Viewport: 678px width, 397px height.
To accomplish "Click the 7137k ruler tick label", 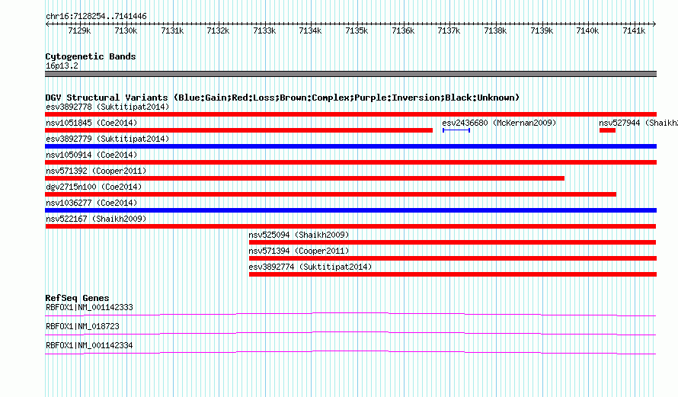I will point(449,30).
